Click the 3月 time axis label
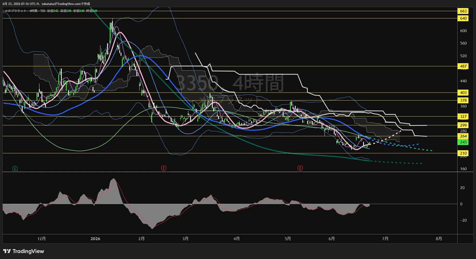This screenshot has height=259, width=476. [x=185, y=239]
